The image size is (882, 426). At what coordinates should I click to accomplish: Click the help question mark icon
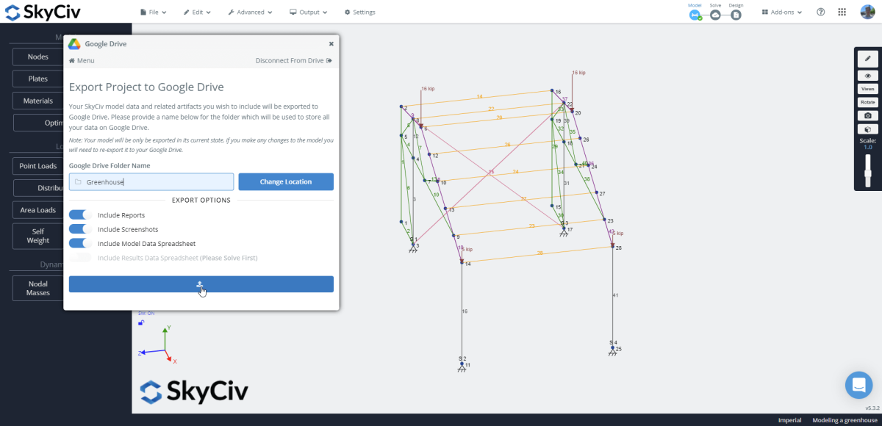(820, 12)
